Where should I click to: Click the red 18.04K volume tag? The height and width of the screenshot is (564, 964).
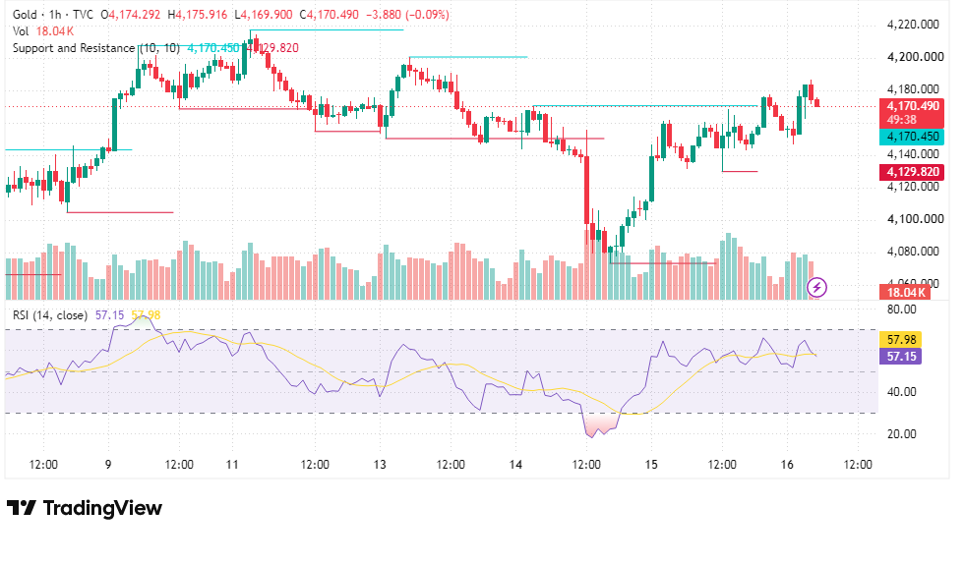[905, 293]
